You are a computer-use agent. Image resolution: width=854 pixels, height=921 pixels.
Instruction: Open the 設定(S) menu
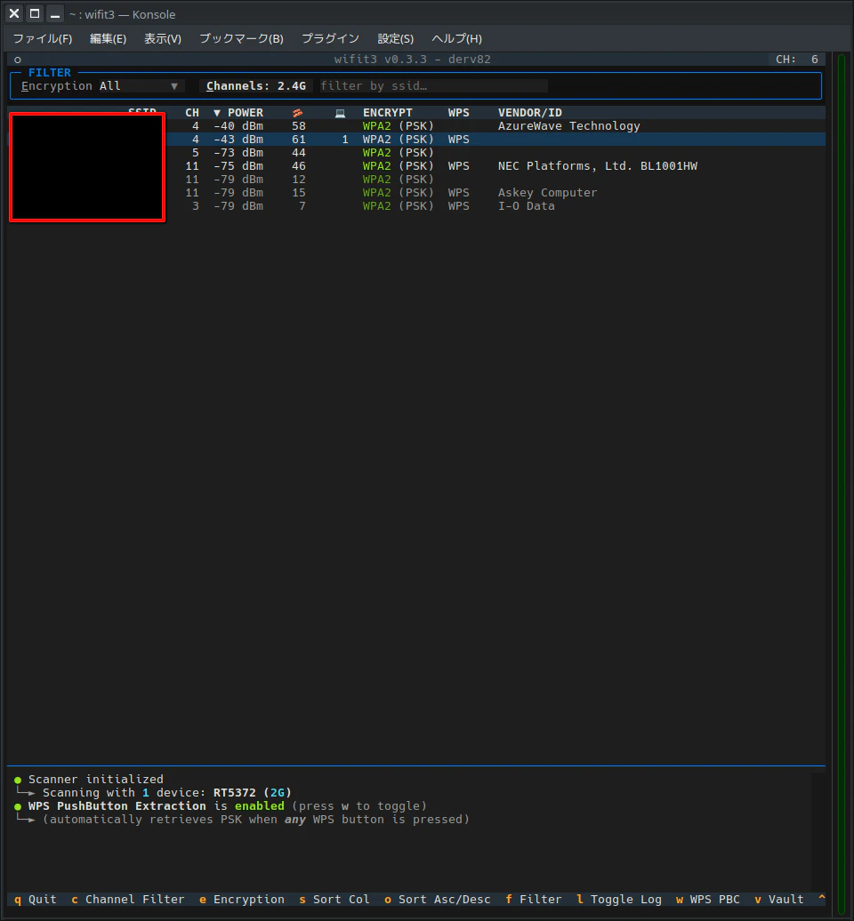point(396,39)
